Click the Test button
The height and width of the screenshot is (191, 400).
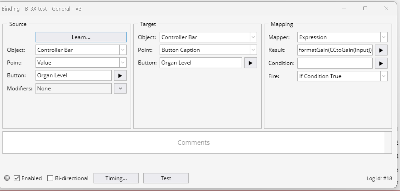(166, 178)
